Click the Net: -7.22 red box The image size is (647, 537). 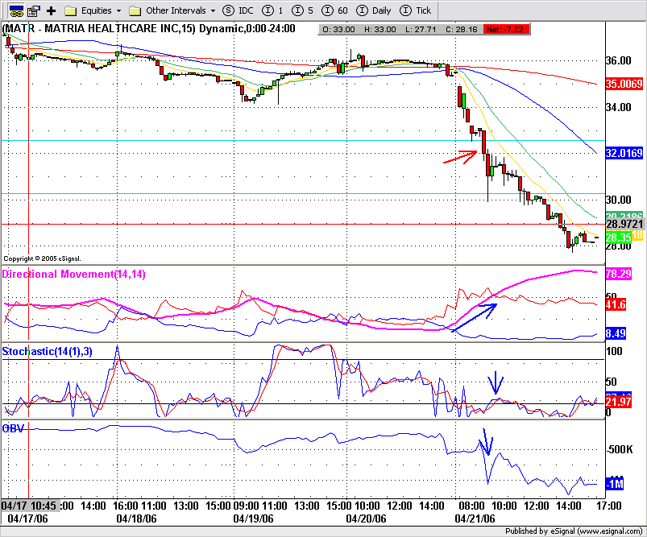(505, 29)
